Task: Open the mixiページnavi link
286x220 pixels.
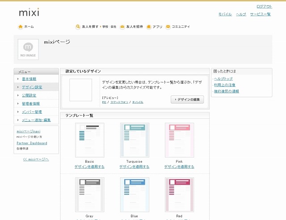Action: click(x=29, y=131)
